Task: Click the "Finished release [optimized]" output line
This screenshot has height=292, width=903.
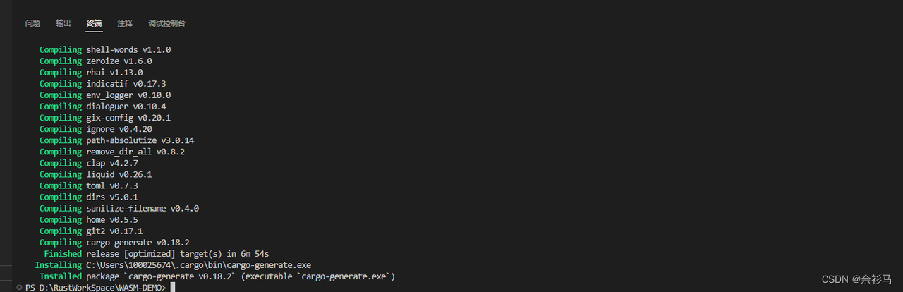Action: (155, 254)
